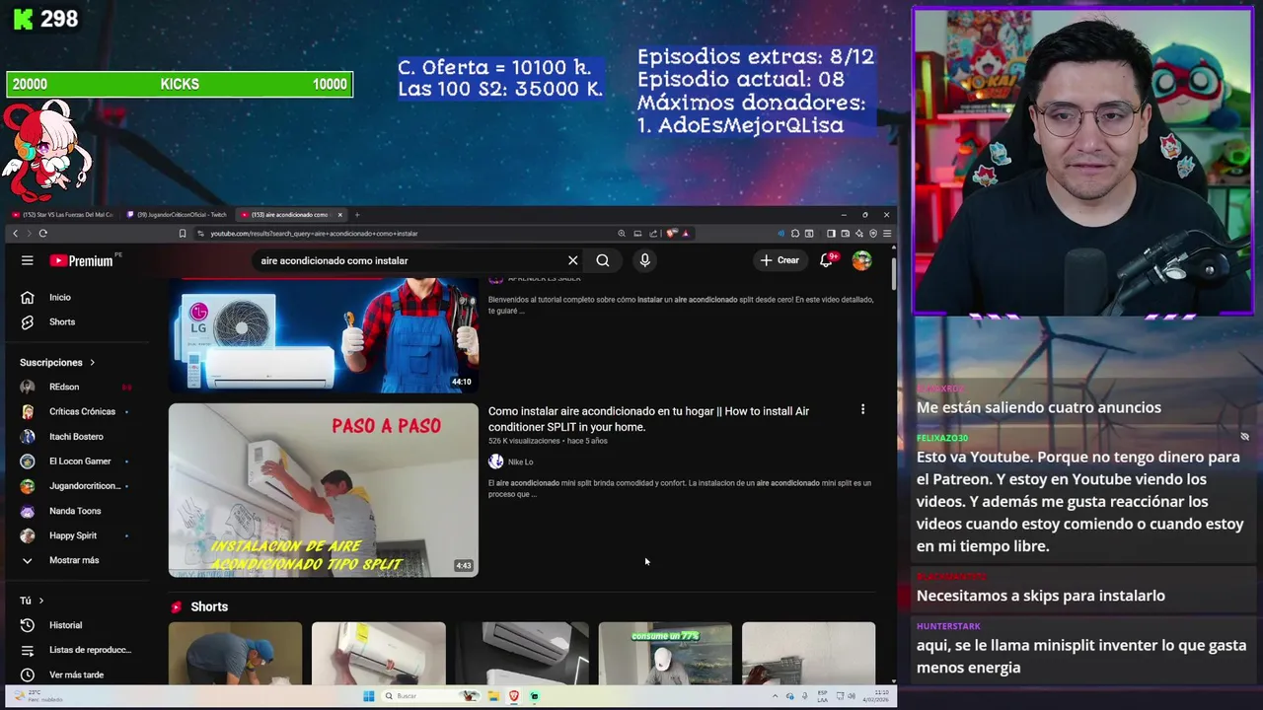Start voice search with the microphone
This screenshot has width=1263, height=710.
(x=644, y=260)
